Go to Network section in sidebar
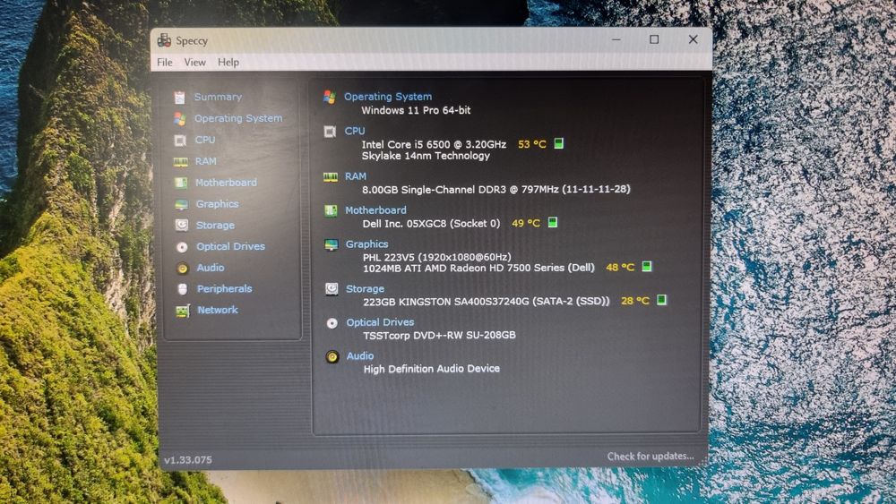The image size is (896, 504). coord(217,310)
